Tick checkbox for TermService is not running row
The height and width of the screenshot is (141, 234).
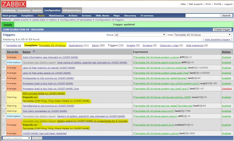4,105
